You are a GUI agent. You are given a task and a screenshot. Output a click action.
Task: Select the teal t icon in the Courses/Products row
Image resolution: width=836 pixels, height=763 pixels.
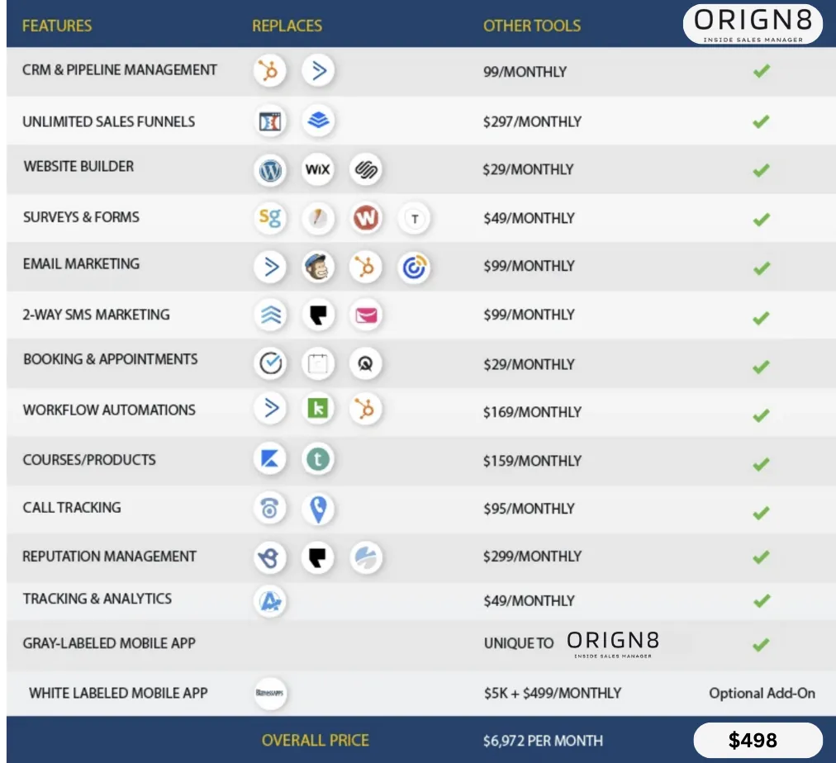(x=318, y=459)
